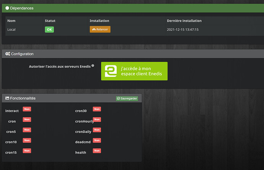Viewport: 264px width, 170px height.
Task: Toggle the deadcmd Non badge
Action: click(97, 140)
